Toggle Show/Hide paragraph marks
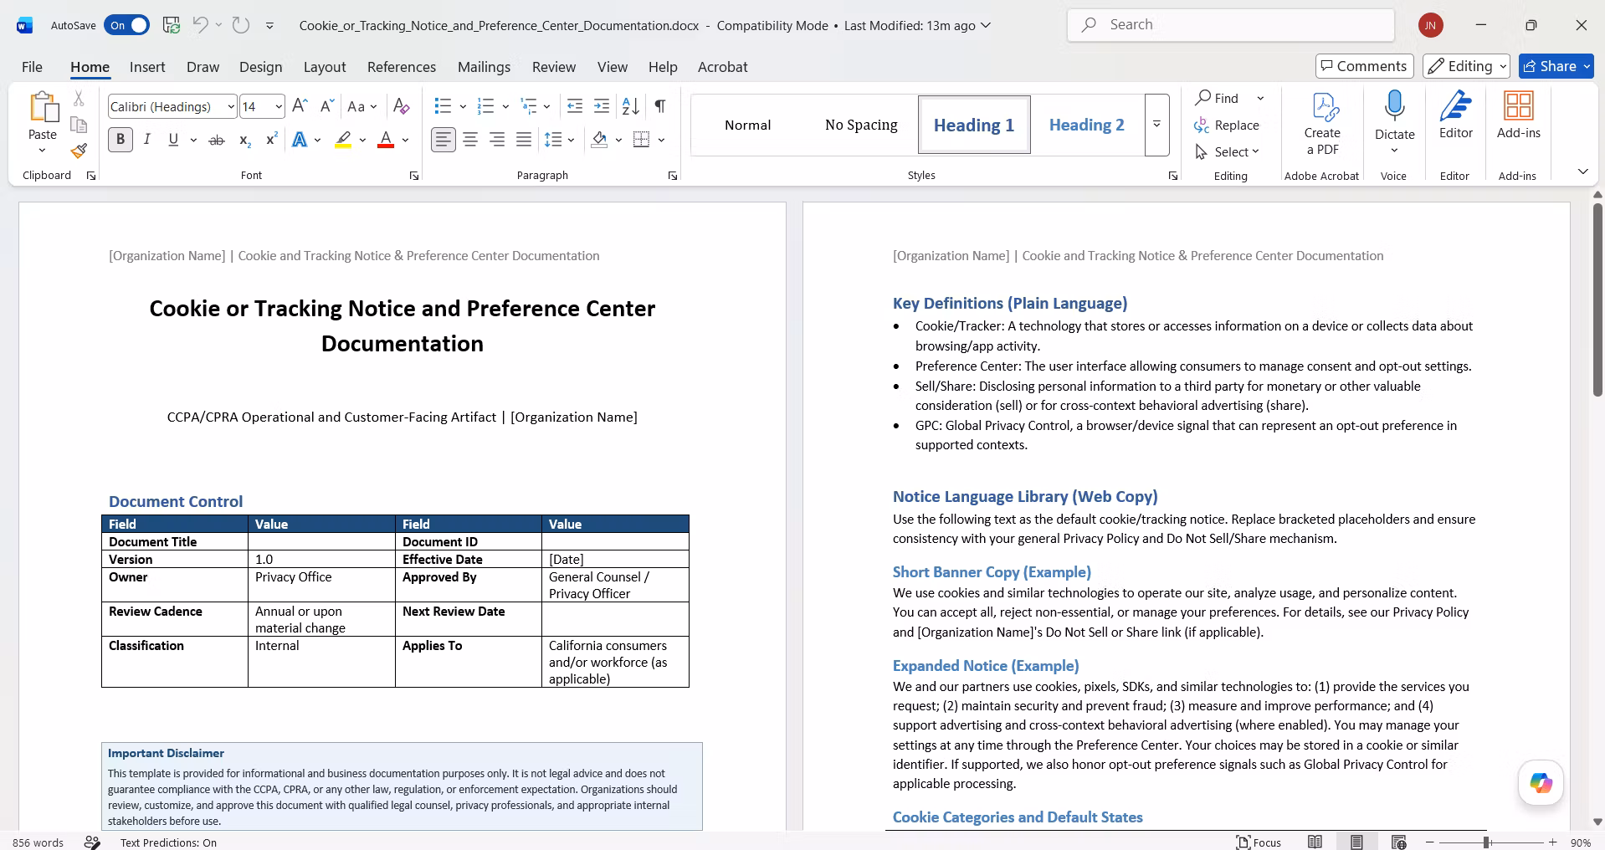This screenshot has height=850, width=1605. tap(660, 106)
